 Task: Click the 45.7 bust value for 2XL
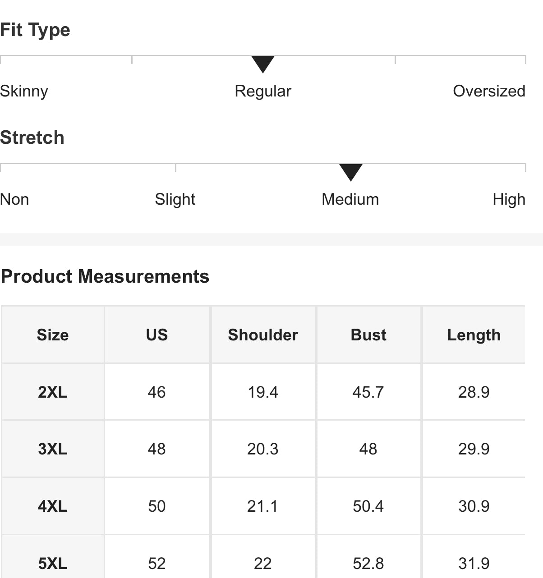coord(368,392)
